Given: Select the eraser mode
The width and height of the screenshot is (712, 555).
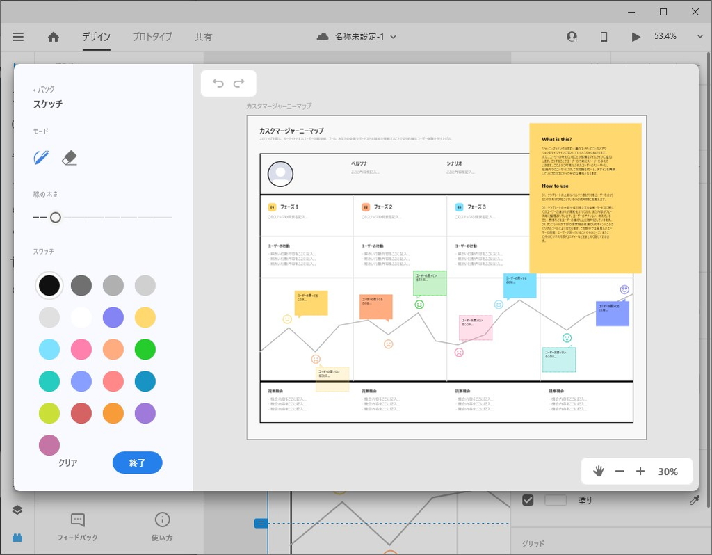Looking at the screenshot, I should 70,158.
